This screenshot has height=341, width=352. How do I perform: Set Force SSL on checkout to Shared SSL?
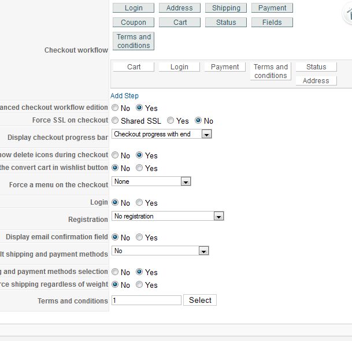pyautogui.click(x=116, y=121)
